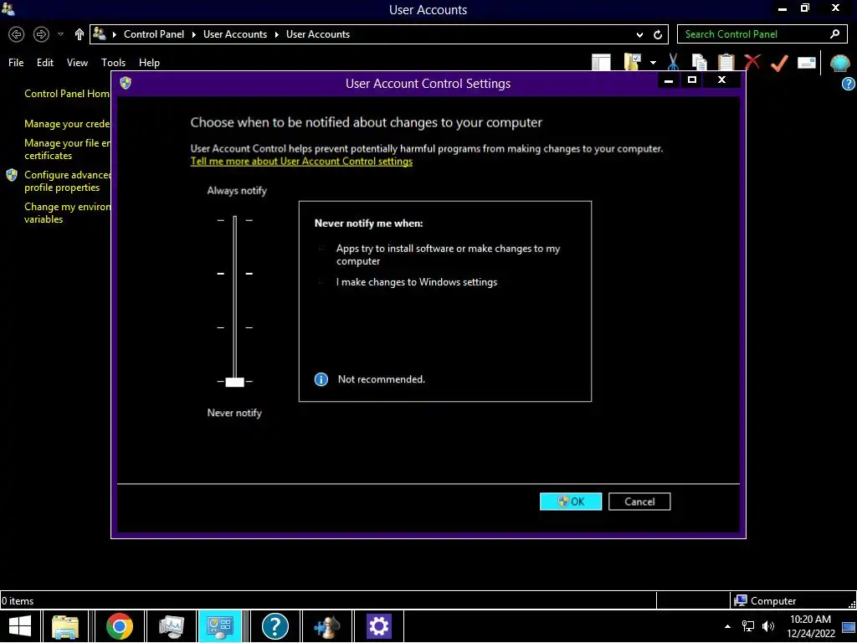Click the orange checkmark Properties icon
The image size is (857, 643).
(x=779, y=62)
